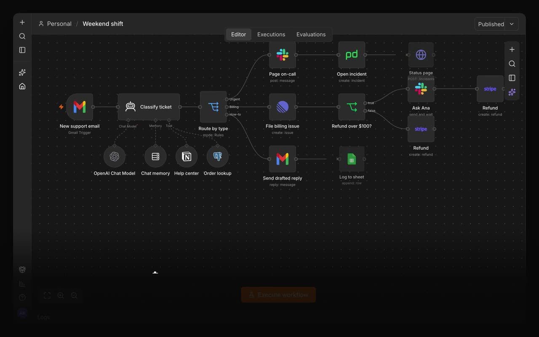Screen dimensions: 539x337
Task: Select the Classify ticket agent node
Action: point(149,107)
